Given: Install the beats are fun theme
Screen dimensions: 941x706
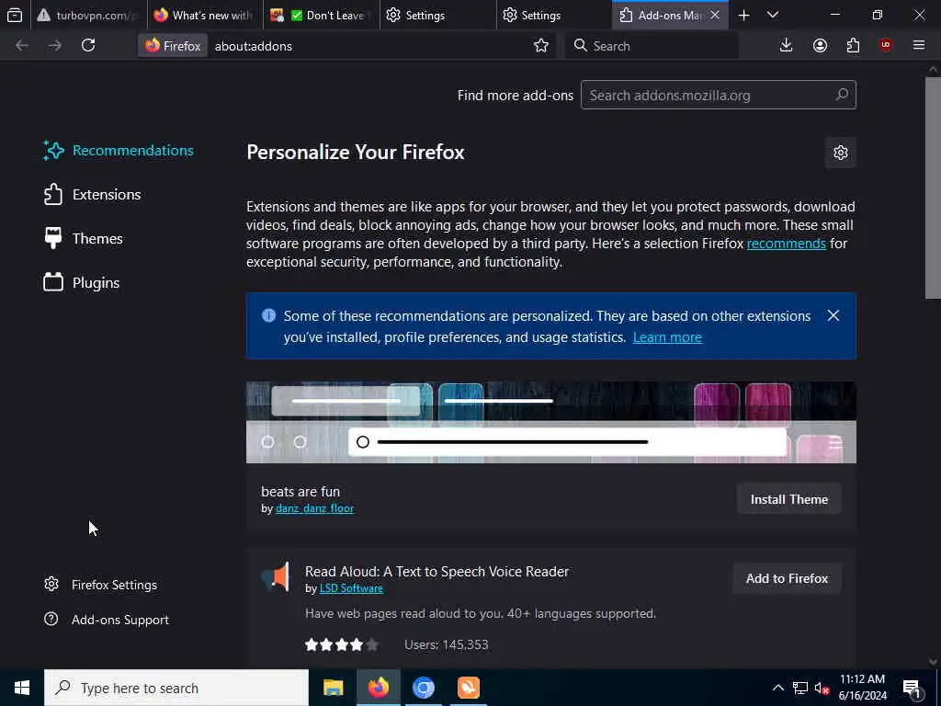Looking at the screenshot, I should tap(788, 499).
